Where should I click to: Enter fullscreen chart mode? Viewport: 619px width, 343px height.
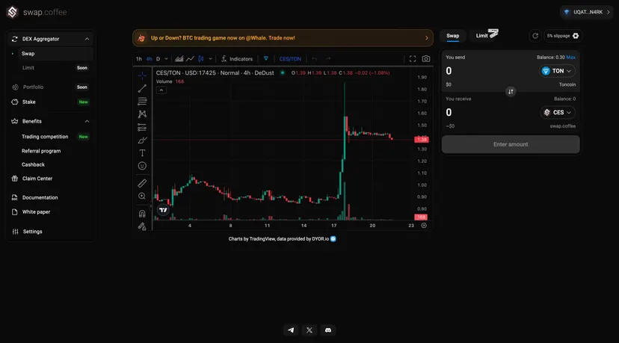click(x=413, y=59)
